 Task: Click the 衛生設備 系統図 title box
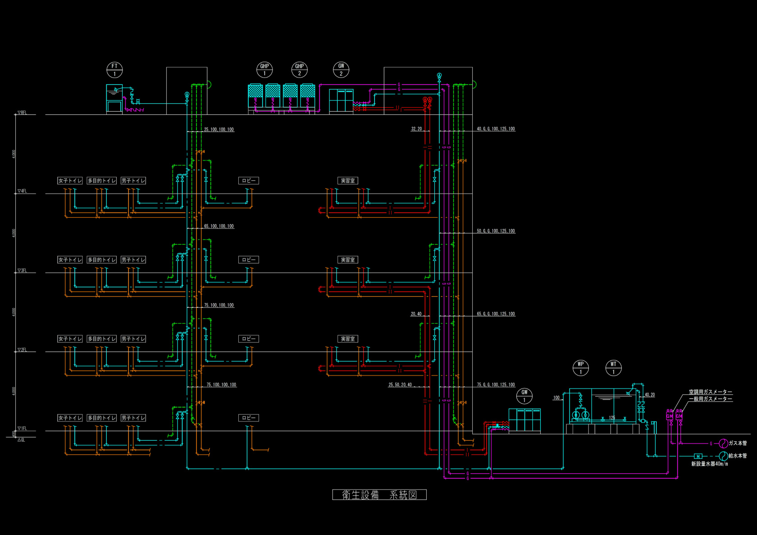click(379, 495)
